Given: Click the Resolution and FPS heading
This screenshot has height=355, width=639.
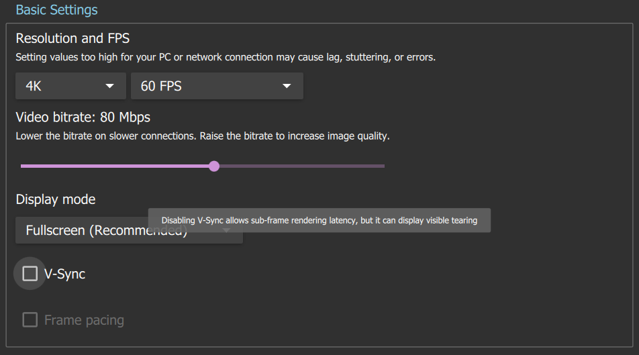Looking at the screenshot, I should click(72, 38).
